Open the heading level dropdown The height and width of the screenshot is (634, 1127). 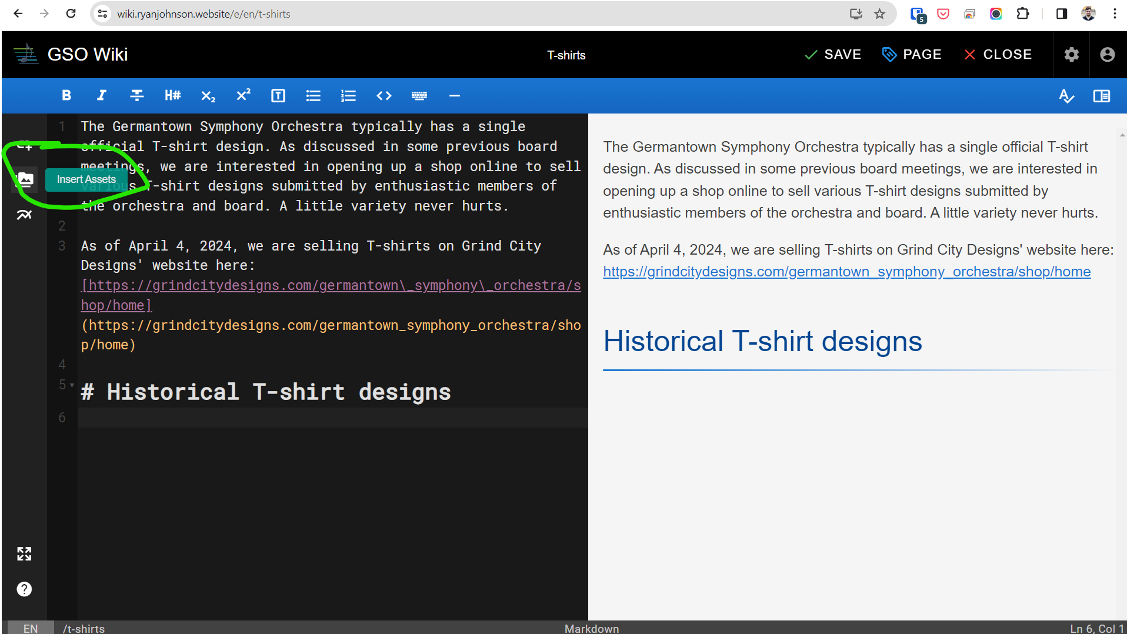[172, 95]
